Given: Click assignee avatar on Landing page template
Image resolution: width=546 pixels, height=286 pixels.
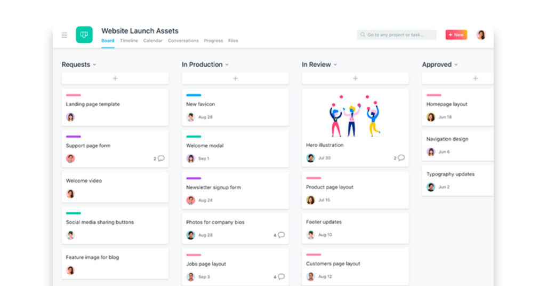Looking at the screenshot, I should point(70,117).
